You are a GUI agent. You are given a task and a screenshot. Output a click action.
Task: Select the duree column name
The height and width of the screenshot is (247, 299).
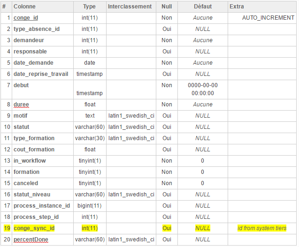22,105
